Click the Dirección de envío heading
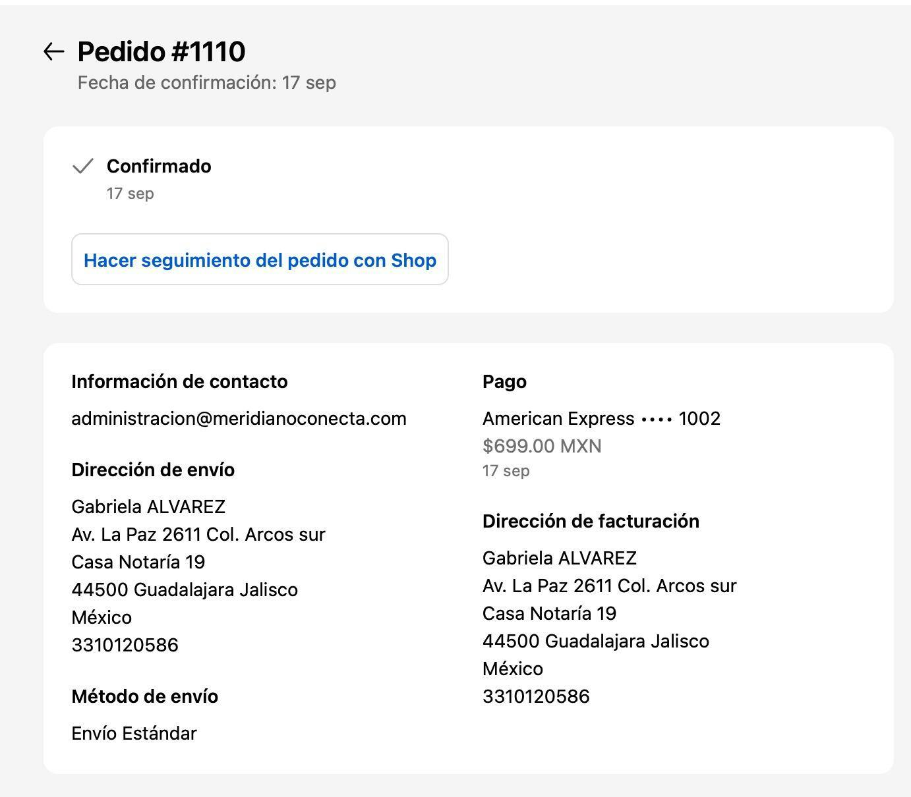The height and width of the screenshot is (797, 911). point(153,470)
